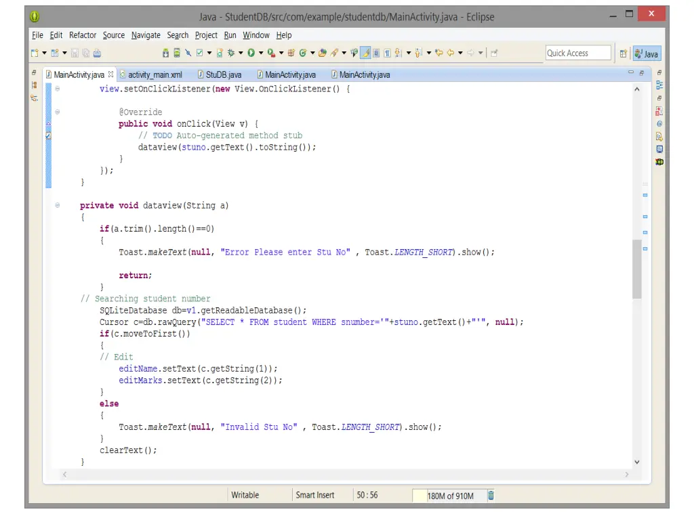Screen dimensions: 694x520
Task: Toggle Mark Occurrences highlighter
Action: (365, 53)
